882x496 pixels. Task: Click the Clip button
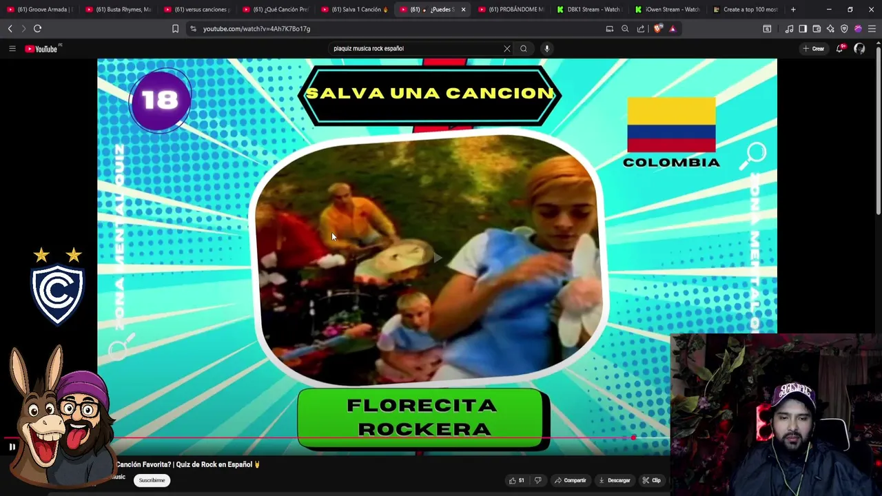click(651, 480)
